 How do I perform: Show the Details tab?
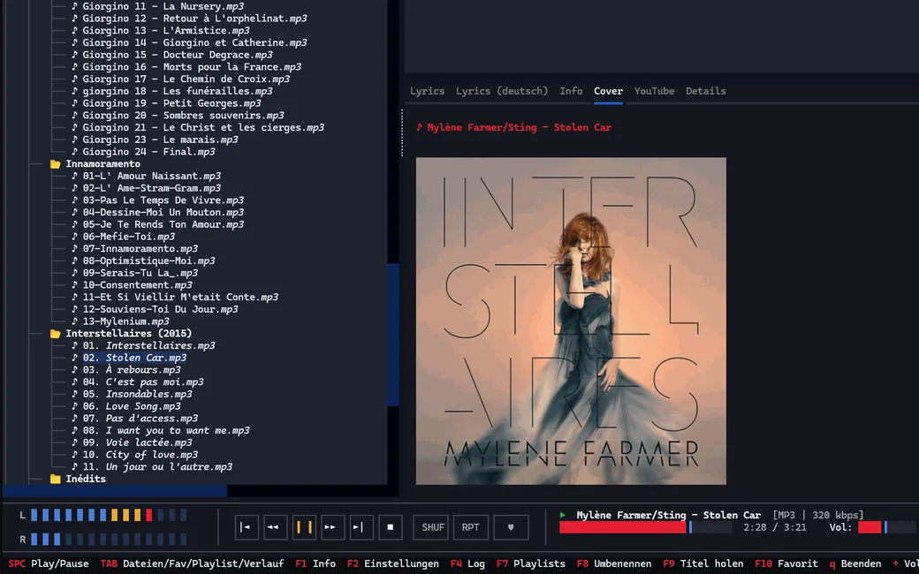706,91
